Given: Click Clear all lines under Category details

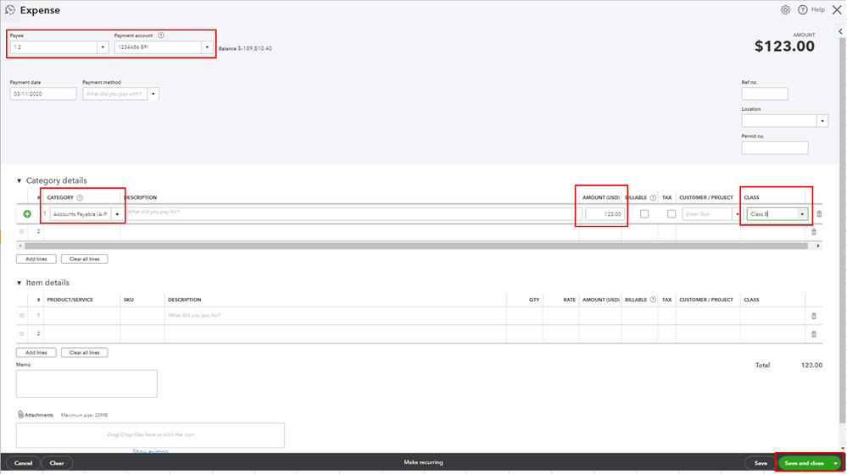Looking at the screenshot, I should coord(84,259).
